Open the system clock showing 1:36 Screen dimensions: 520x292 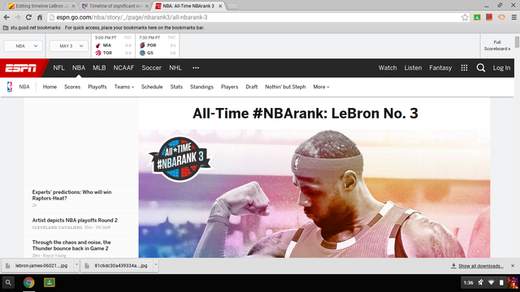pos(468,283)
